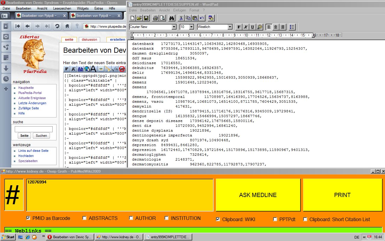
Task: Click the Suchen search button
Action: (x=41, y=136)
